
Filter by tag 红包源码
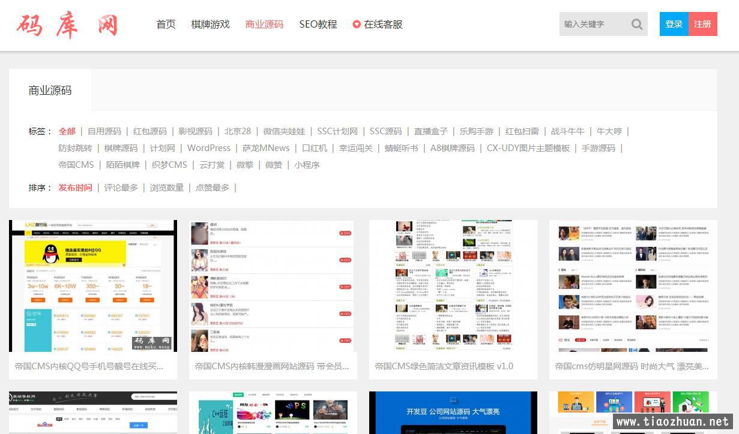pos(150,131)
